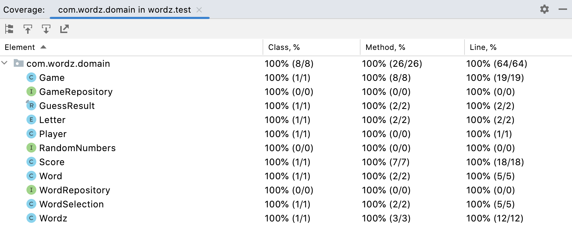Hide the Coverage tool window via minimize dash
The height and width of the screenshot is (226, 572).
coord(563,9)
